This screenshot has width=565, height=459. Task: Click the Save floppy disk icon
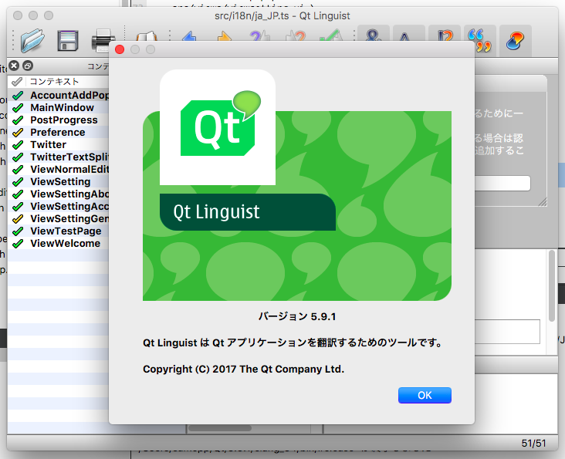[x=68, y=40]
